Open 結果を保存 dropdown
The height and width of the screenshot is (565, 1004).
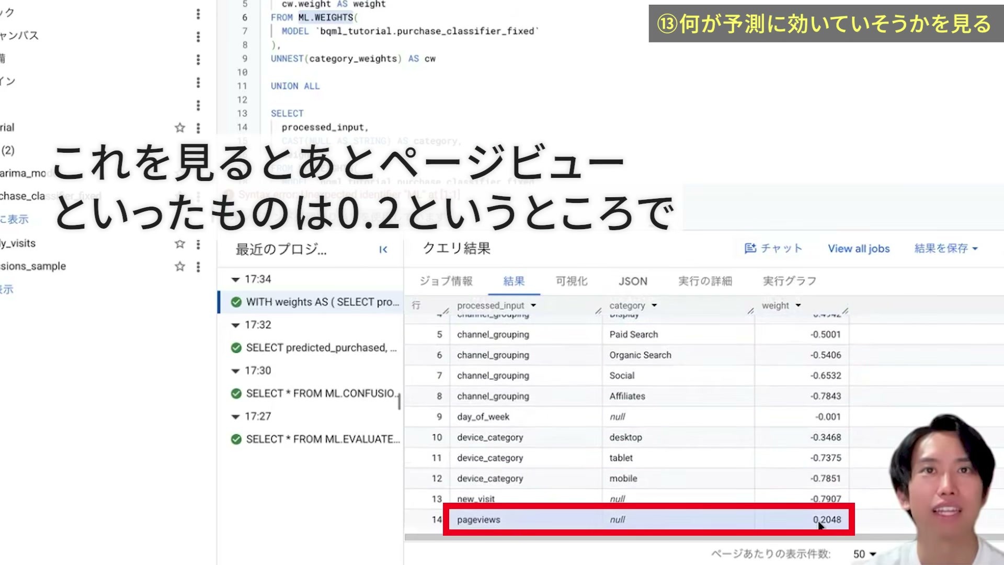946,248
